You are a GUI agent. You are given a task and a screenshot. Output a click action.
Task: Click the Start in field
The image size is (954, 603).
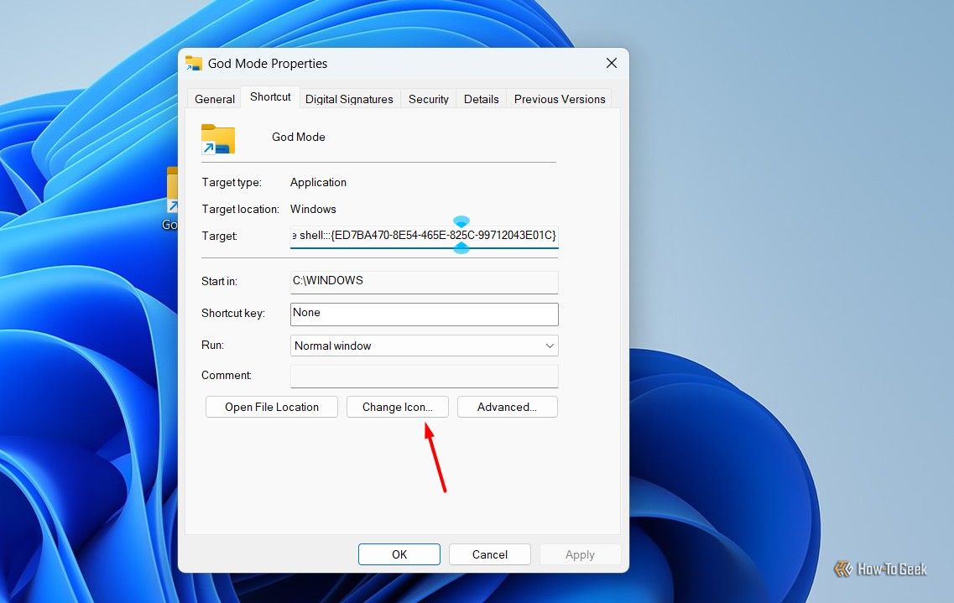point(424,282)
